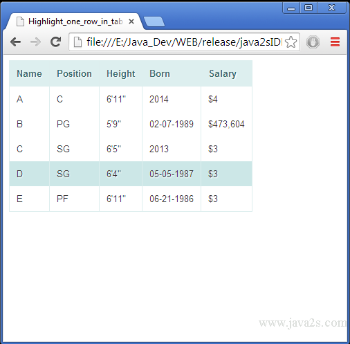Open a new tab with the new-tab button

154,21
